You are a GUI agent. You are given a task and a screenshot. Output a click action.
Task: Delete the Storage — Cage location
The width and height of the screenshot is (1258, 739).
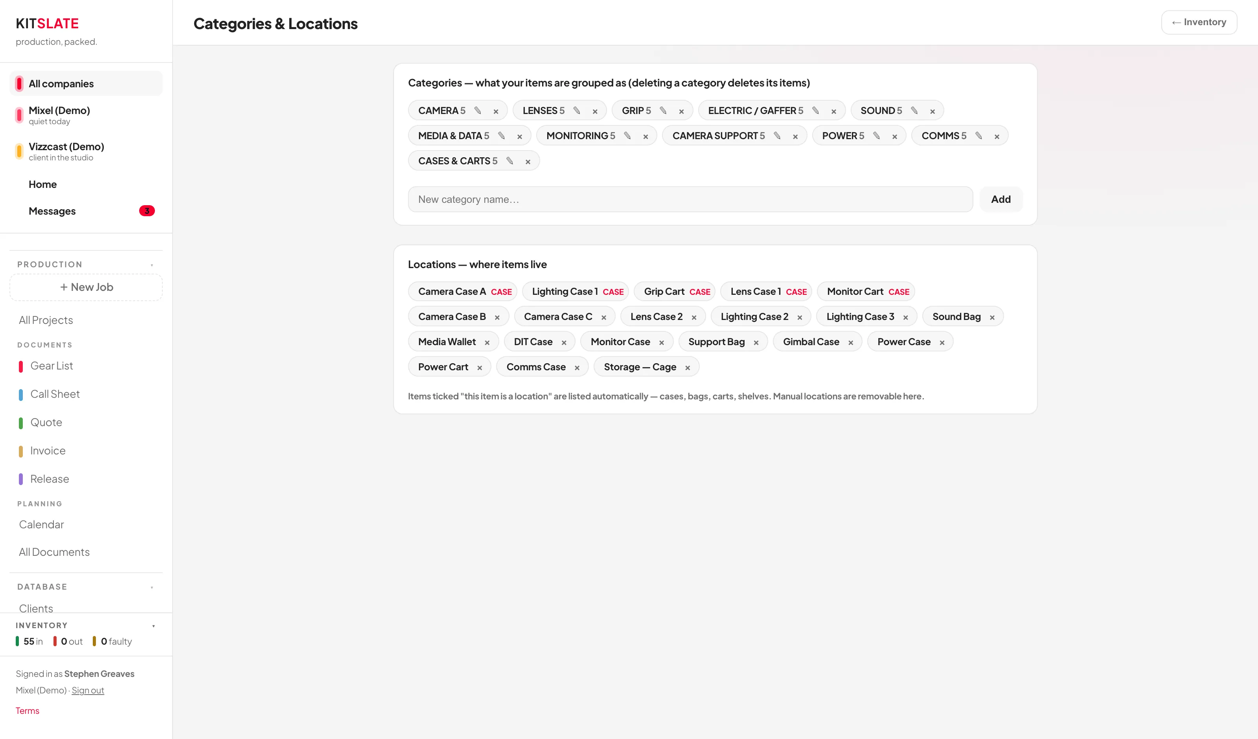pos(688,368)
